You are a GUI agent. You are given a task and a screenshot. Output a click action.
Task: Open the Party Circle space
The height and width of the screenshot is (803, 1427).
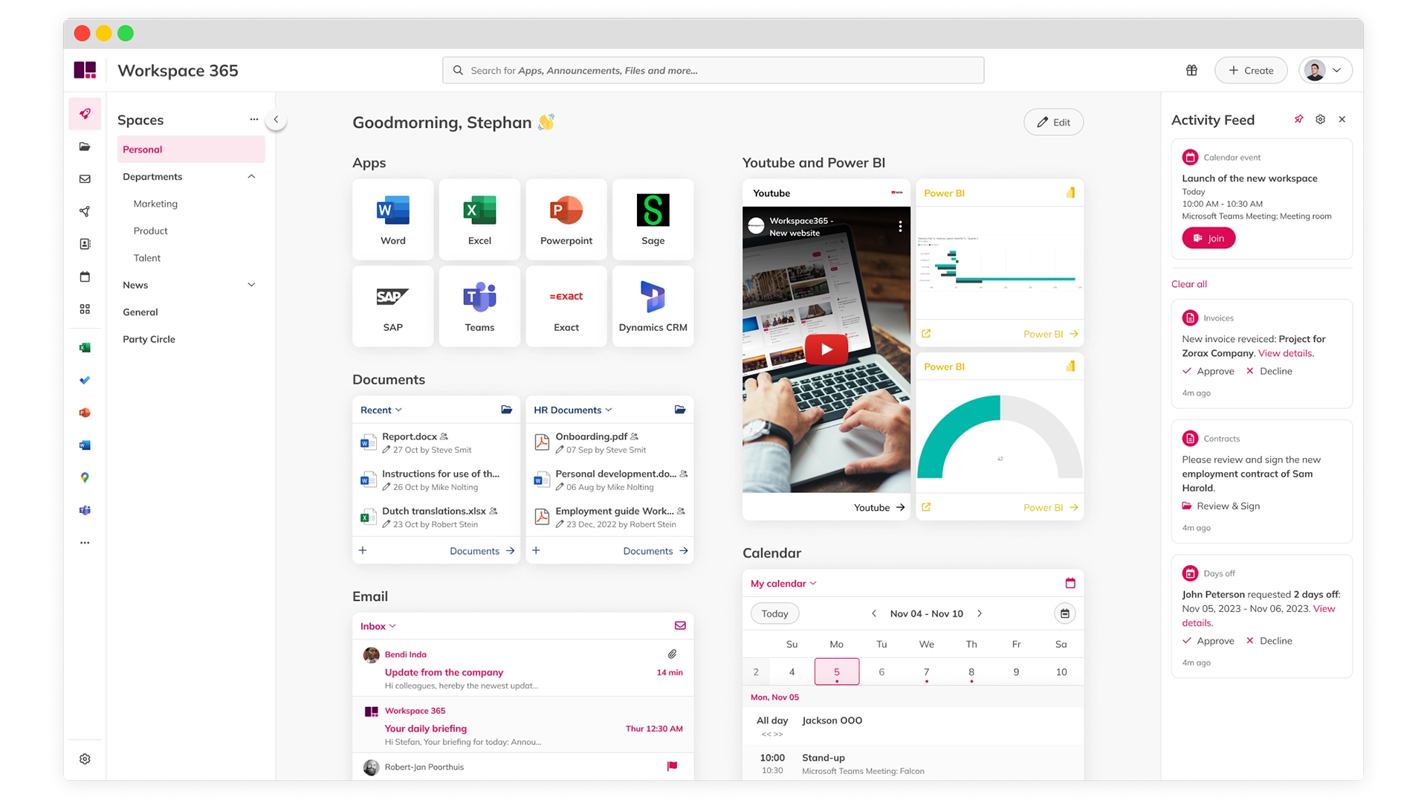pos(149,339)
